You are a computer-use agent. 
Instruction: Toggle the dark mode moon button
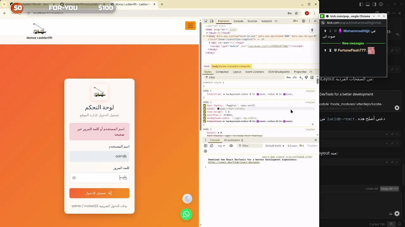[x=187, y=199]
